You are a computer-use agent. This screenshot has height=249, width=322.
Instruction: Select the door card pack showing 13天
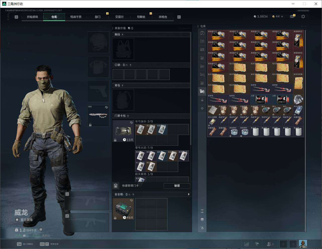point(123,131)
